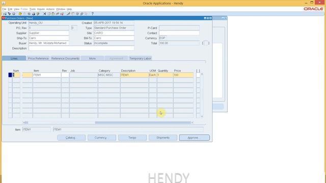Viewport: 326px width, 183px height.
Task: Click the Find flashlight toolbar icon
Action: point(9,14)
